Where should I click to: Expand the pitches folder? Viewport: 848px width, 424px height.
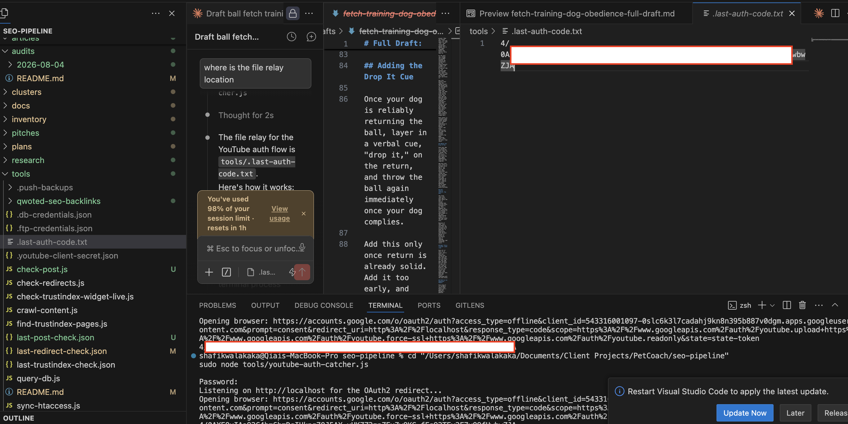tap(5, 133)
